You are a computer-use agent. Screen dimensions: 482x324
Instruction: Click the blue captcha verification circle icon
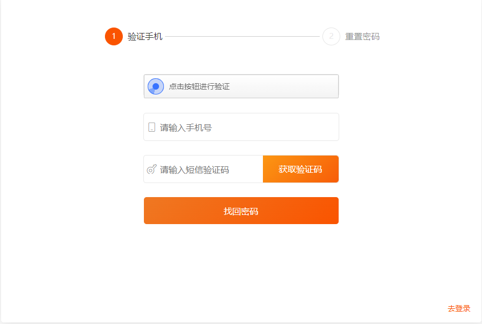pyautogui.click(x=156, y=86)
